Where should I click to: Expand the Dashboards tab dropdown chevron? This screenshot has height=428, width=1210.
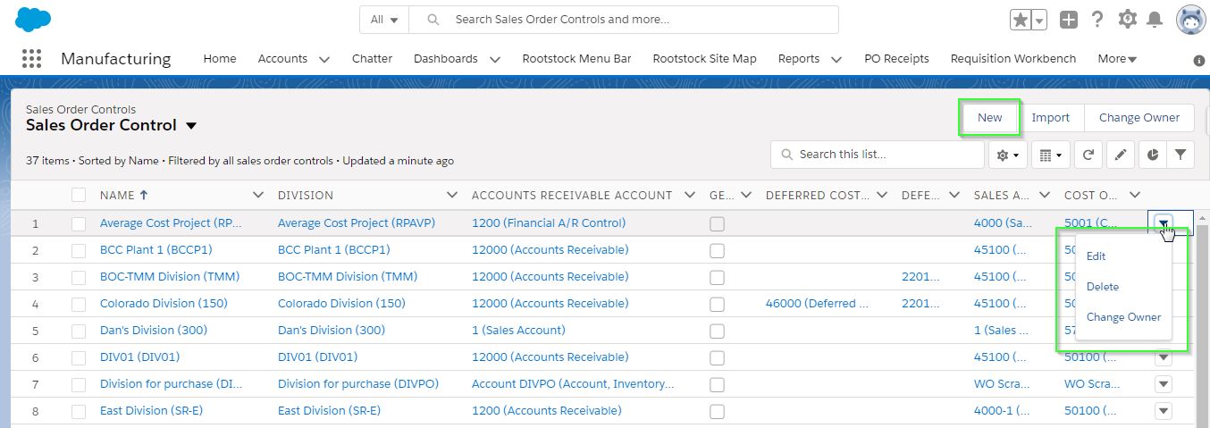494,60
